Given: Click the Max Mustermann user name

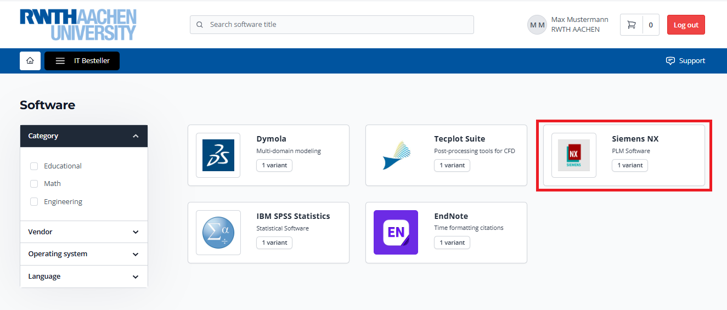Looking at the screenshot, I should [579, 20].
